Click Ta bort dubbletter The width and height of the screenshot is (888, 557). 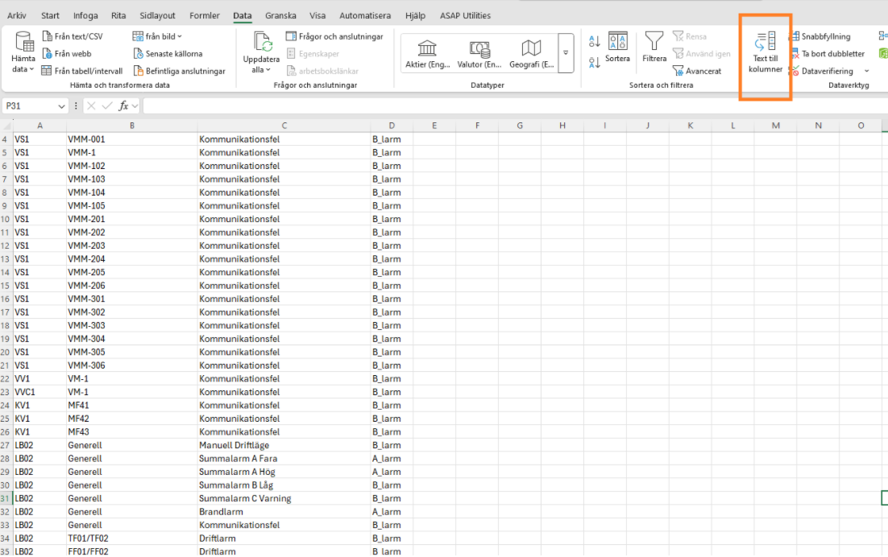(x=827, y=54)
